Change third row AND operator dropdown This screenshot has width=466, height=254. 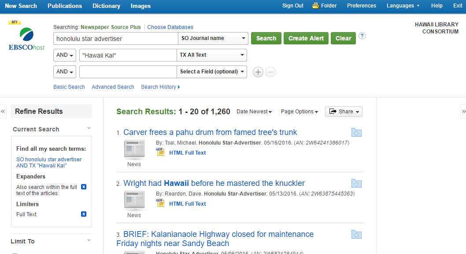click(x=65, y=72)
